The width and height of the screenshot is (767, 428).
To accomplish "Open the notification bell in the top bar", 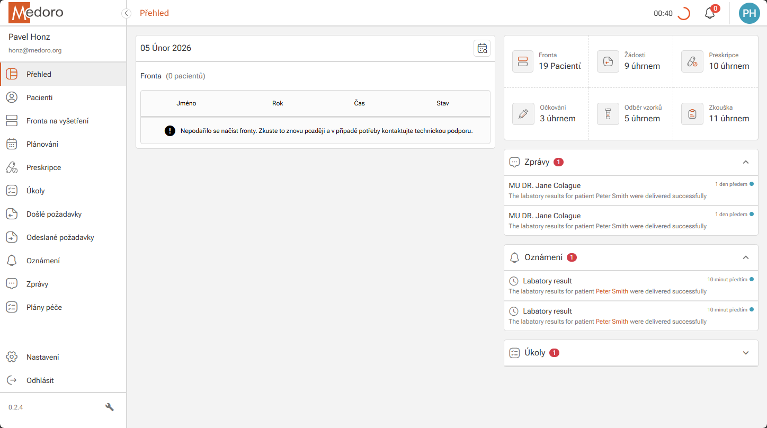I will (710, 13).
